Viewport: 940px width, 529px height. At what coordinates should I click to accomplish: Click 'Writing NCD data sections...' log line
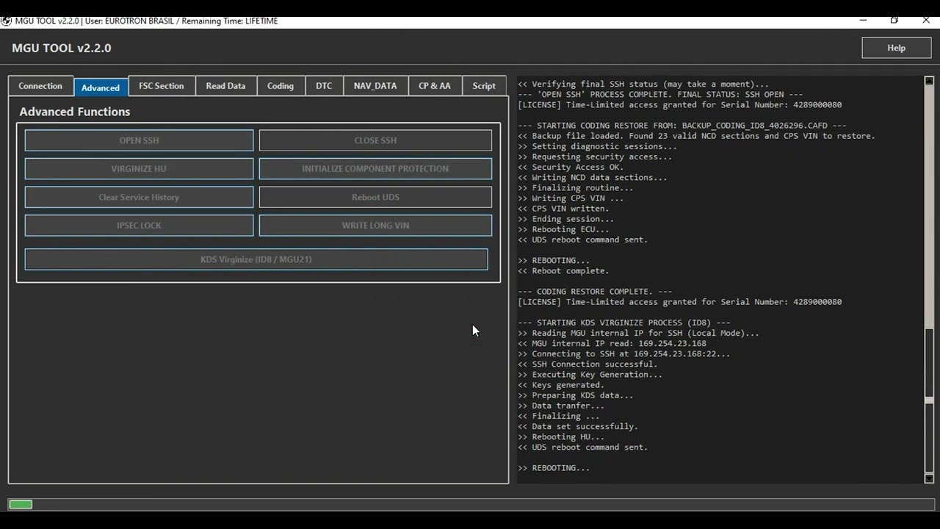coord(593,177)
